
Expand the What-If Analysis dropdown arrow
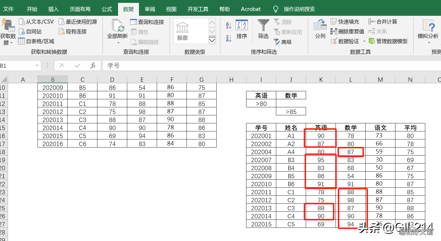coord(429,43)
